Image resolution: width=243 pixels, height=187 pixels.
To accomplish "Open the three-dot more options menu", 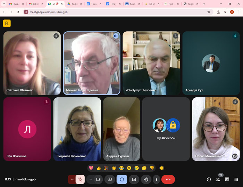I will click(157, 179).
